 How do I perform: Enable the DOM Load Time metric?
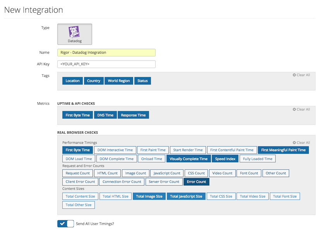click(x=79, y=159)
